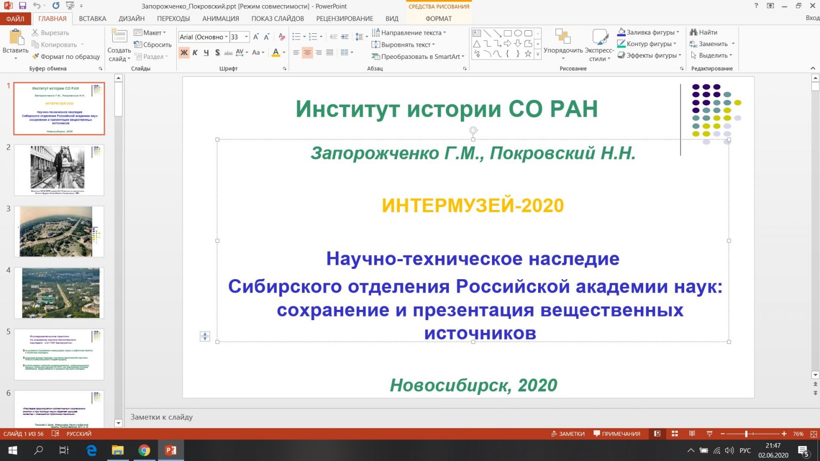Open the АНИМАЦИЯ ribbon tab
This screenshot has height=461, width=820.
click(x=220, y=18)
